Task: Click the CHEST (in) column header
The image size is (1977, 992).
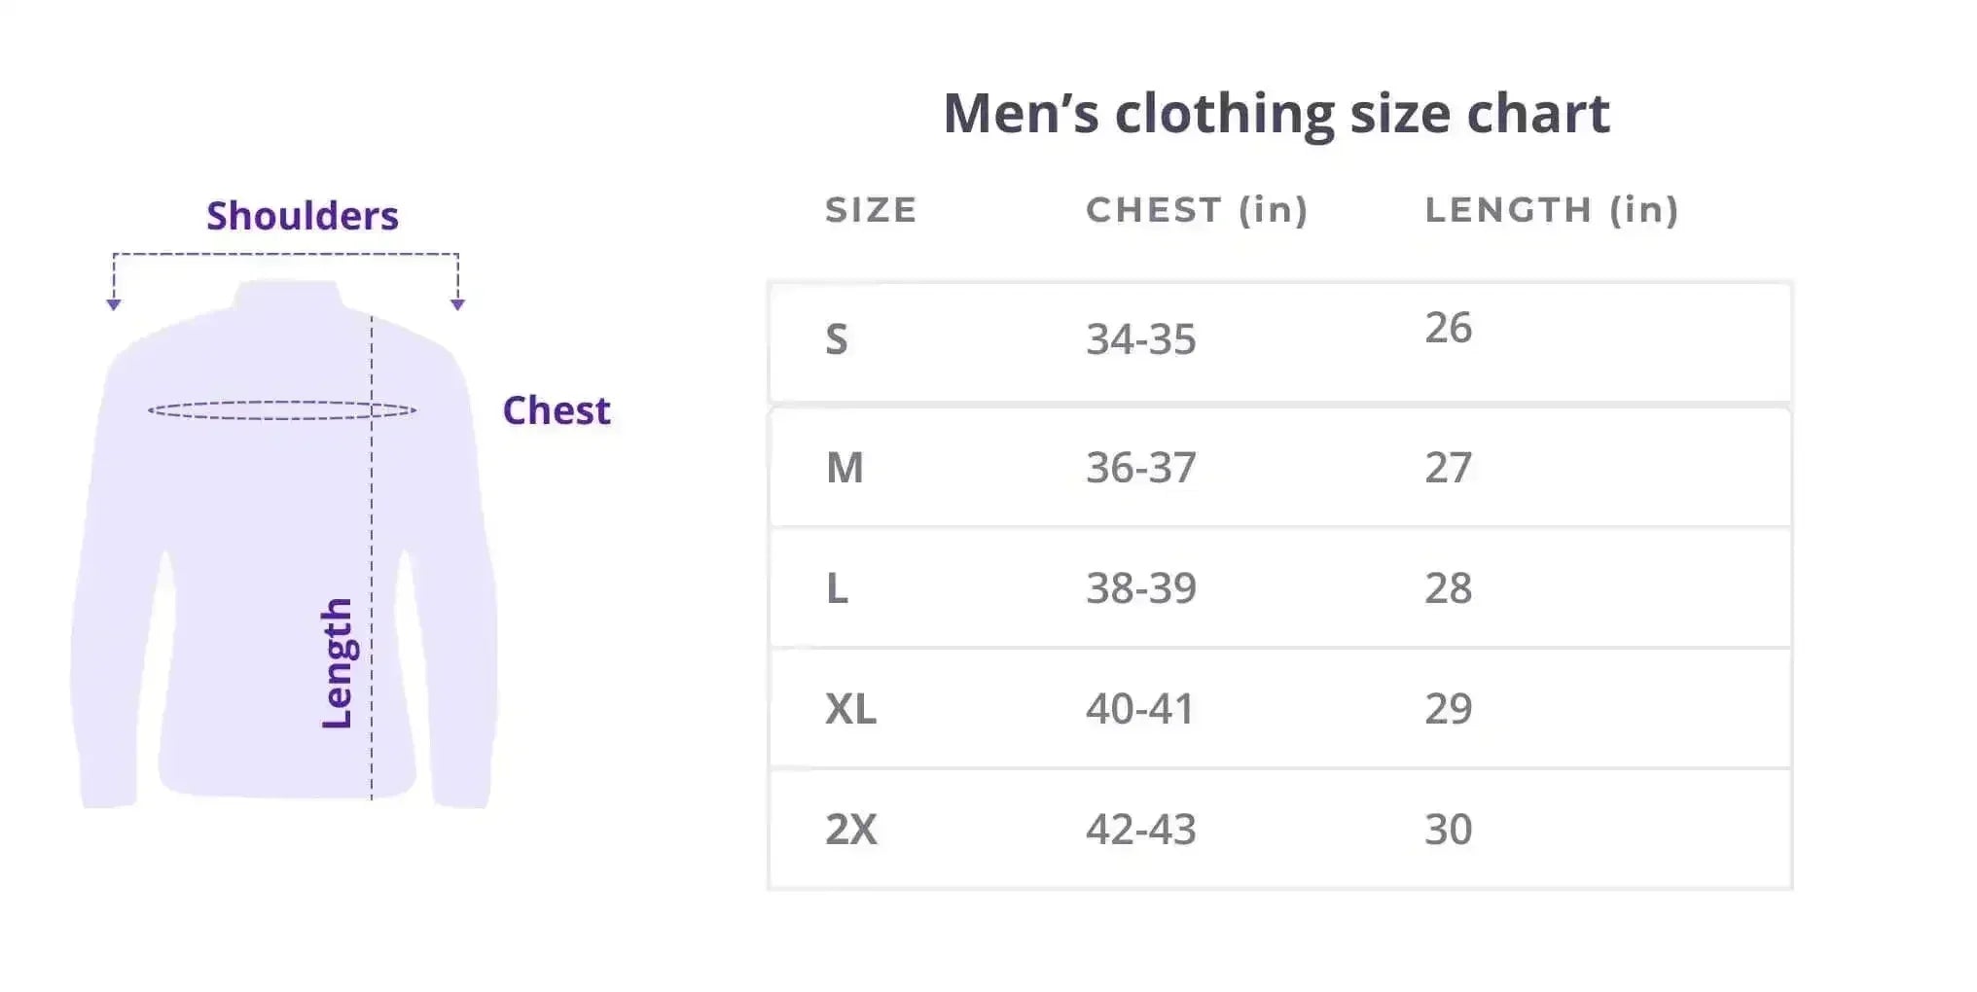Action: (x=1197, y=210)
